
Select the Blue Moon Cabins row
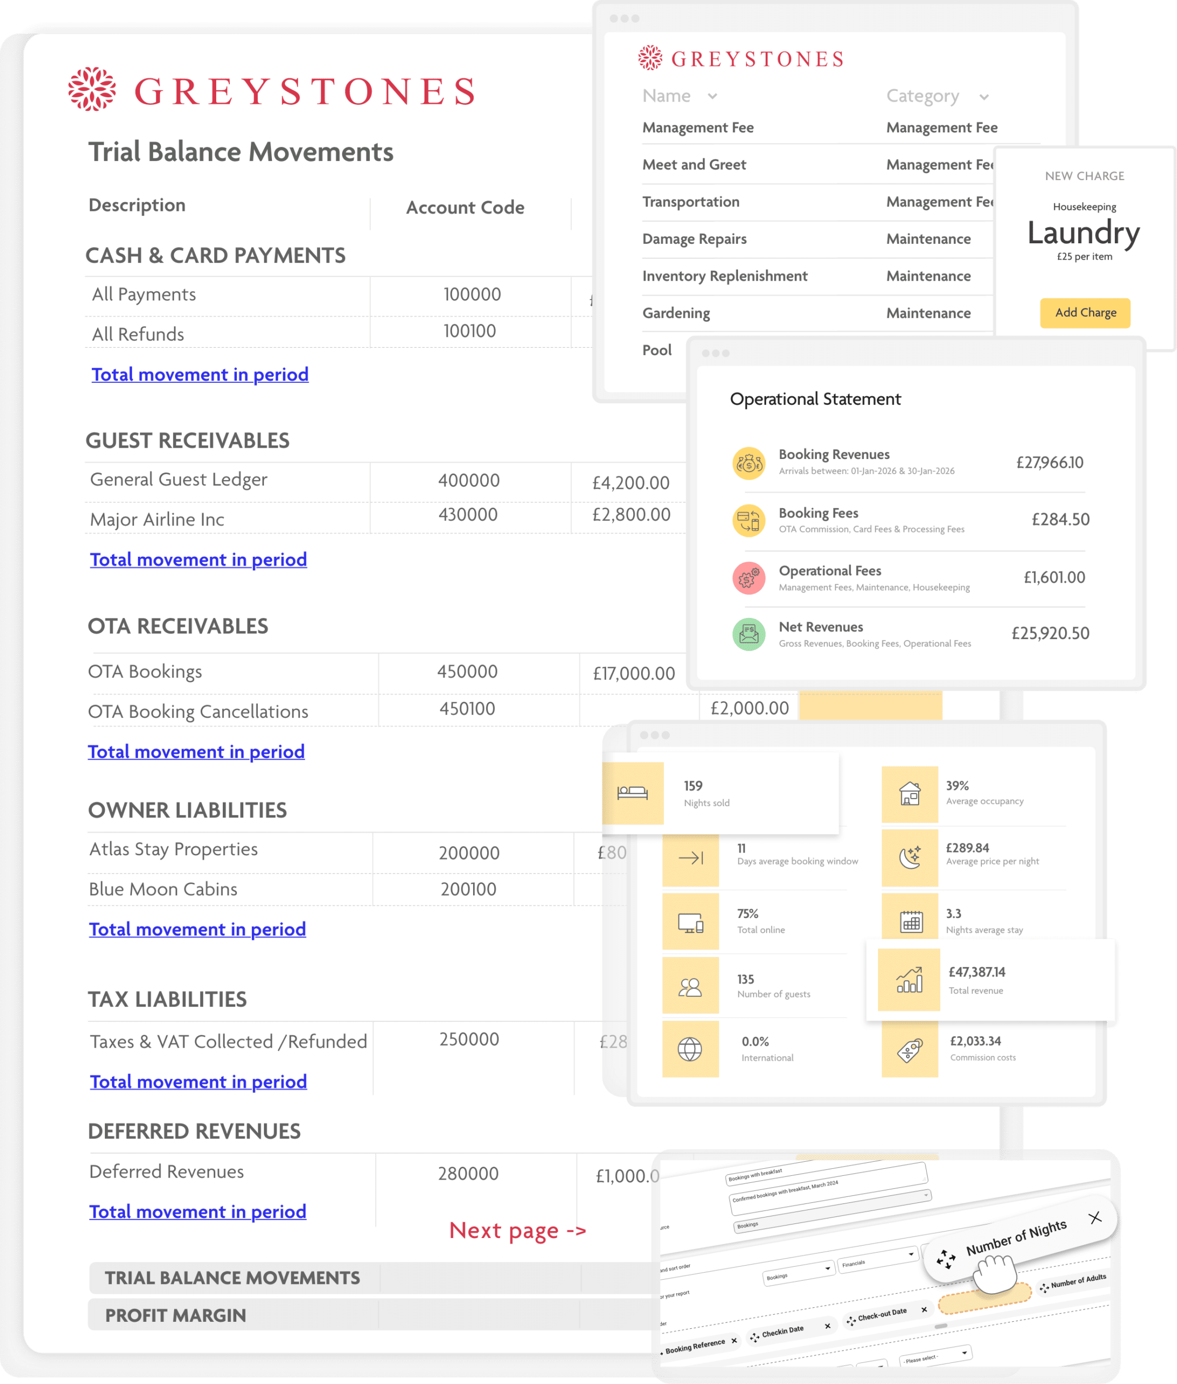356,889
